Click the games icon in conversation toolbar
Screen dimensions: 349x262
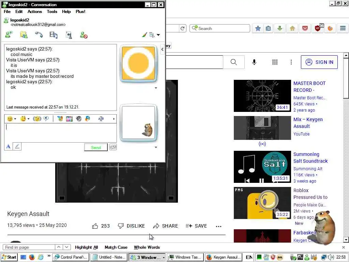[69, 35]
